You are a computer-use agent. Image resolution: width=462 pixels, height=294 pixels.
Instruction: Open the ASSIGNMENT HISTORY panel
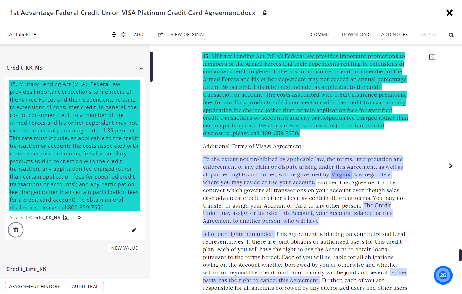pyautogui.click(x=35, y=286)
